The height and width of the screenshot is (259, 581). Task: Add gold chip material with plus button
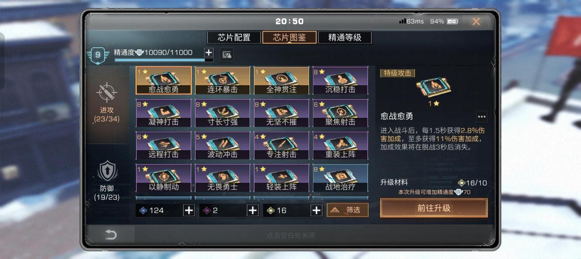pyautogui.click(x=316, y=210)
